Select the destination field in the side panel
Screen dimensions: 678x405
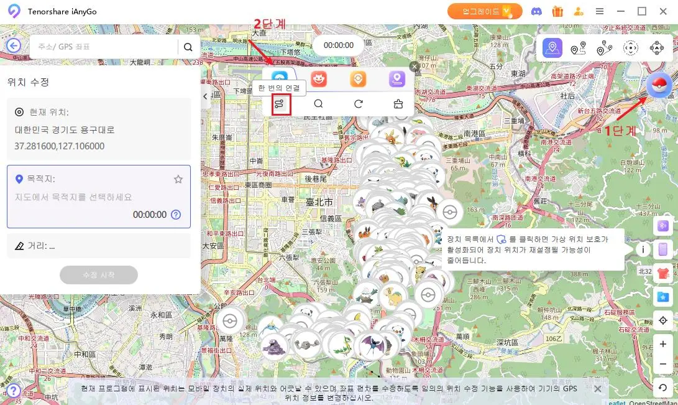[99, 197]
